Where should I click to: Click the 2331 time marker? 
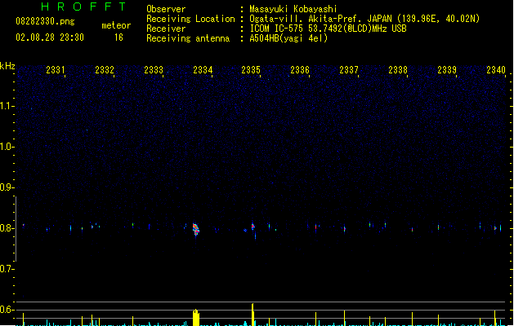pos(56,70)
